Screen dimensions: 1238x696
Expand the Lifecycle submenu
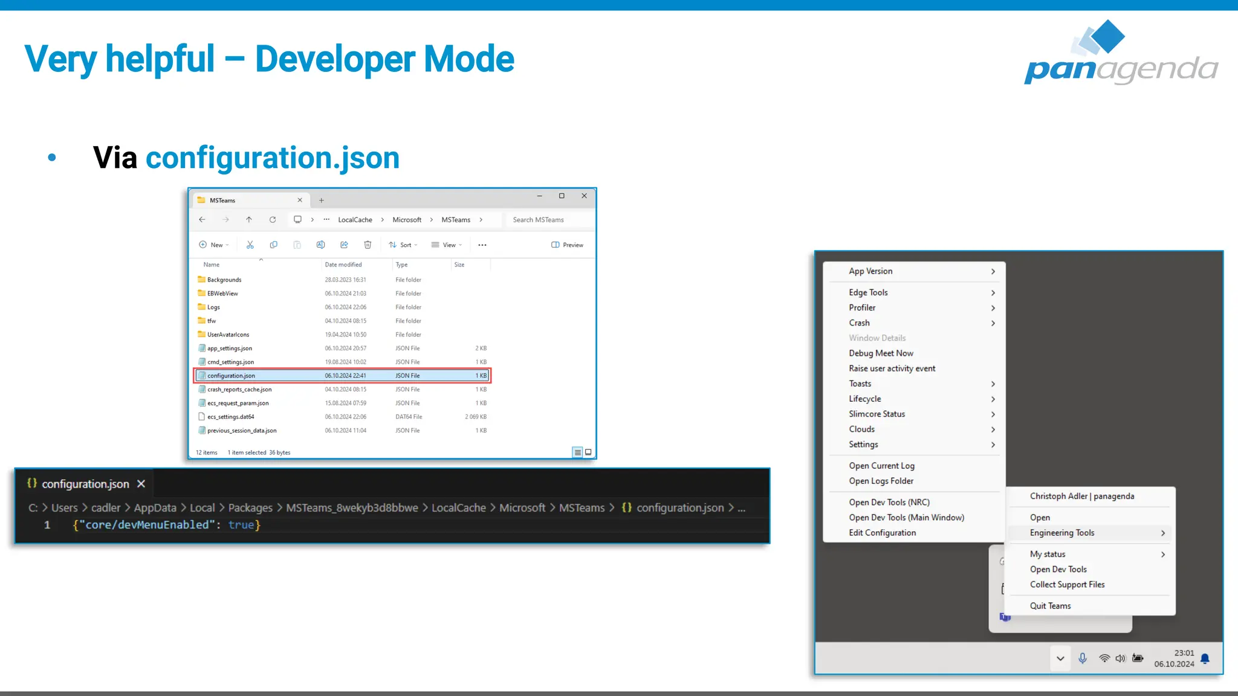point(914,399)
